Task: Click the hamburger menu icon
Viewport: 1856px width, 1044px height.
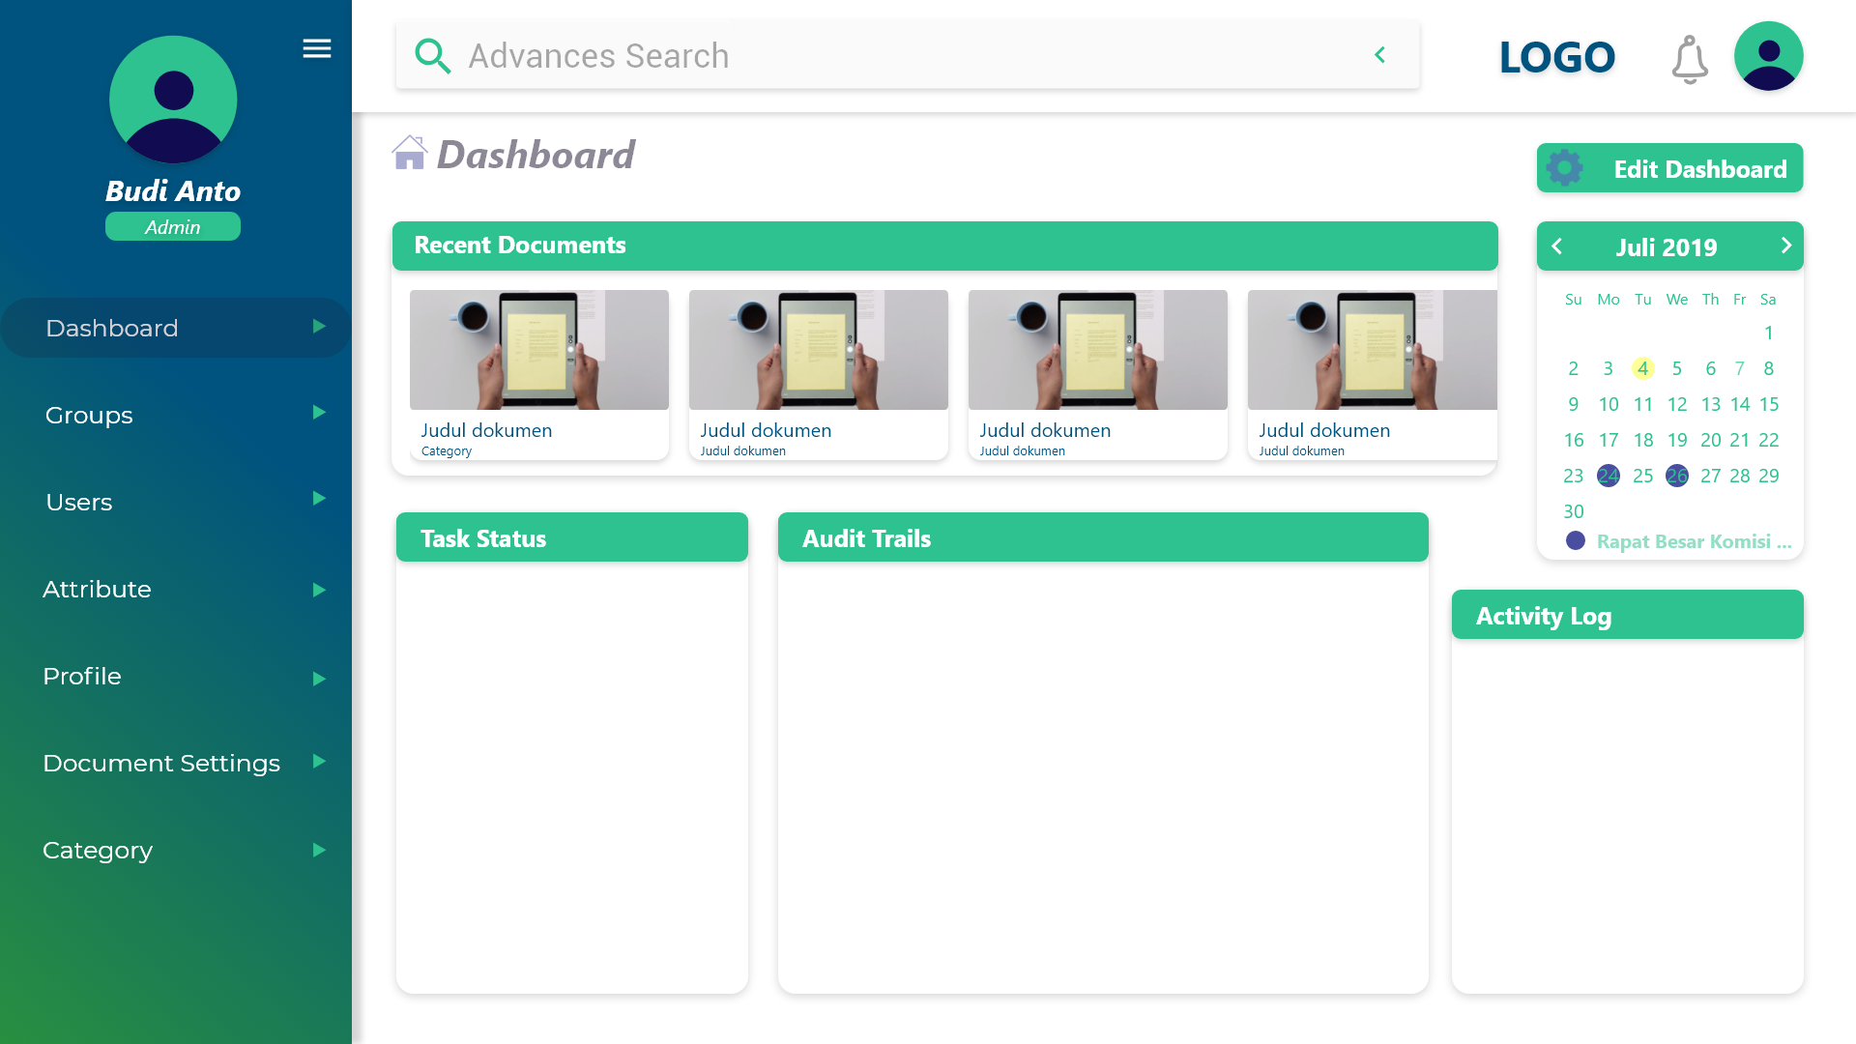Action: pyautogui.click(x=316, y=48)
